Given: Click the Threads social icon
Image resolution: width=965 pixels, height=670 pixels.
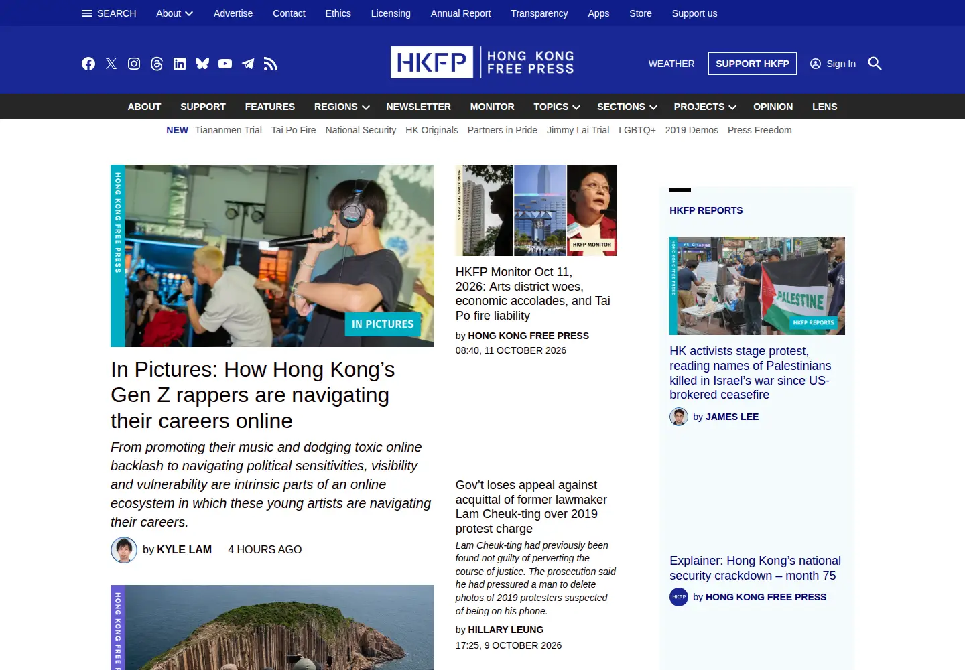Looking at the screenshot, I should coord(157,64).
